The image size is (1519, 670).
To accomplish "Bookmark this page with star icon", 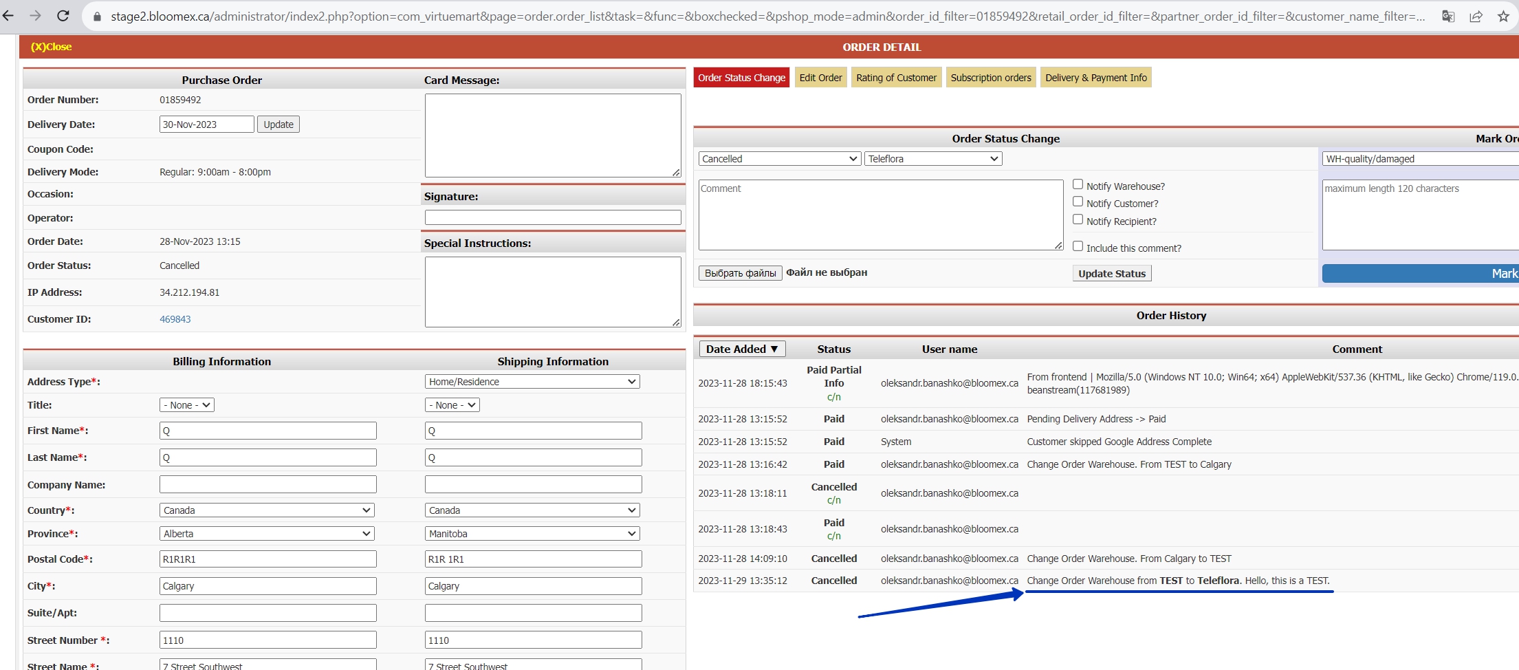I will (x=1503, y=17).
